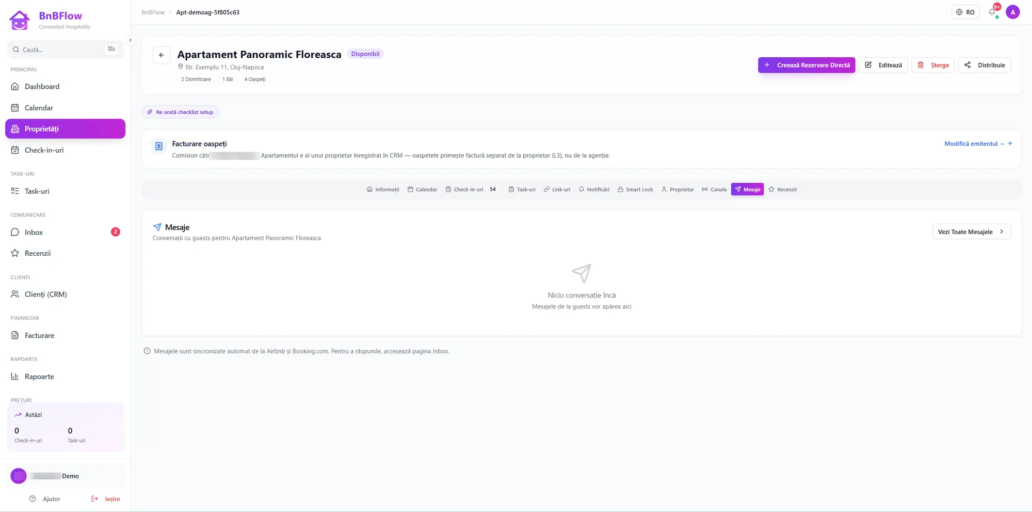This screenshot has width=1032, height=512.
Task: Click Re-arată checklist setup
Action: tap(180, 112)
